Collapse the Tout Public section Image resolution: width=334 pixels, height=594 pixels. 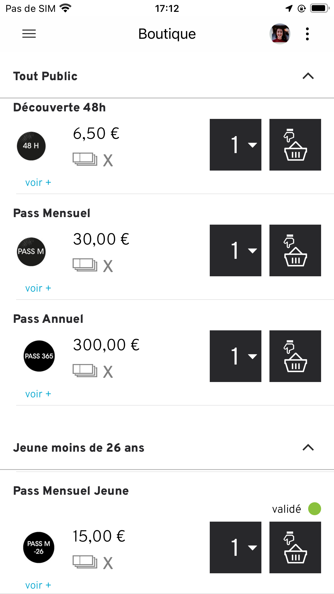tap(308, 76)
